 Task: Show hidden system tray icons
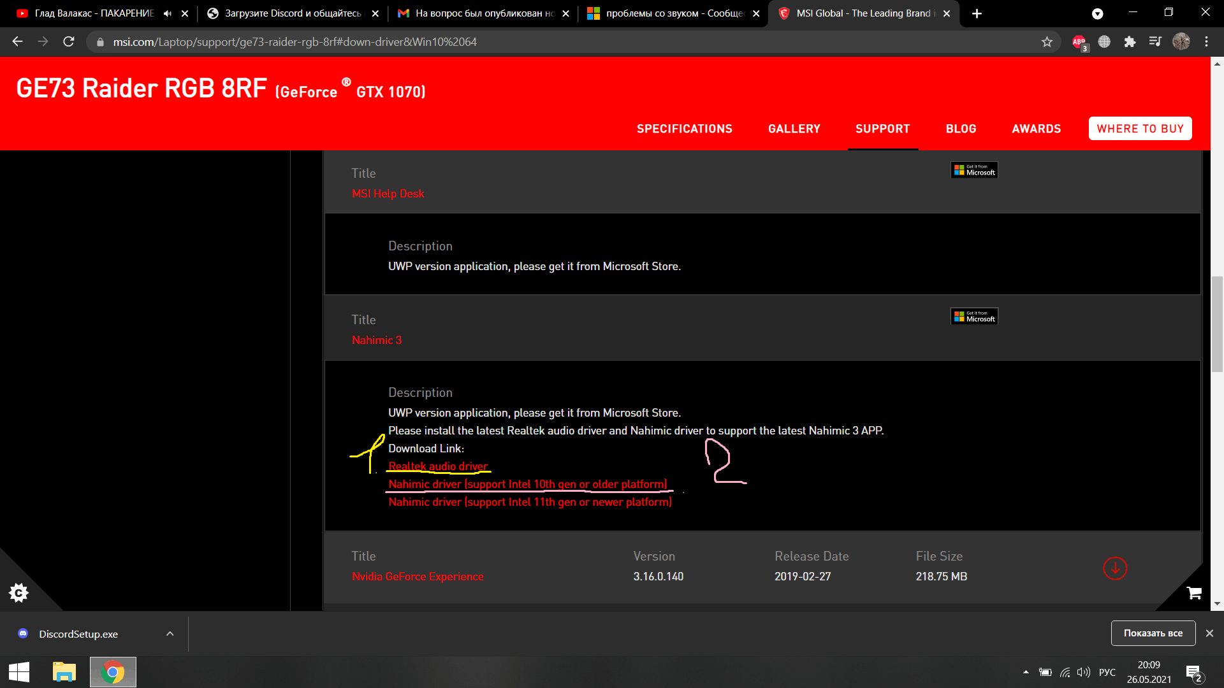pyautogui.click(x=1026, y=672)
